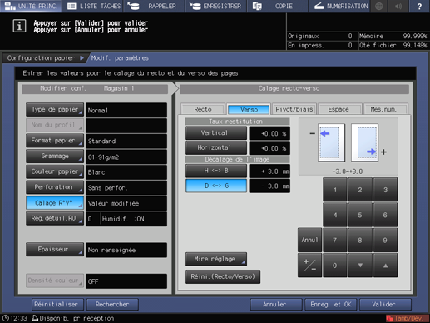430x323 pixels.
Task: Click the Réini.(Recto/Verso) button
Action: 223,276
